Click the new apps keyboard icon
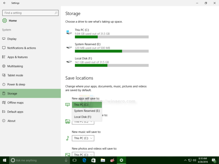Image resolution: width=219 pixels, height=164 pixels. coord(68,105)
